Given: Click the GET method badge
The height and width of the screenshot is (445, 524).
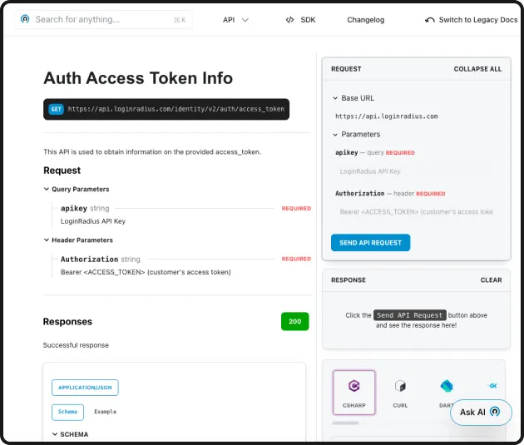Looking at the screenshot, I should pyautogui.click(x=56, y=109).
